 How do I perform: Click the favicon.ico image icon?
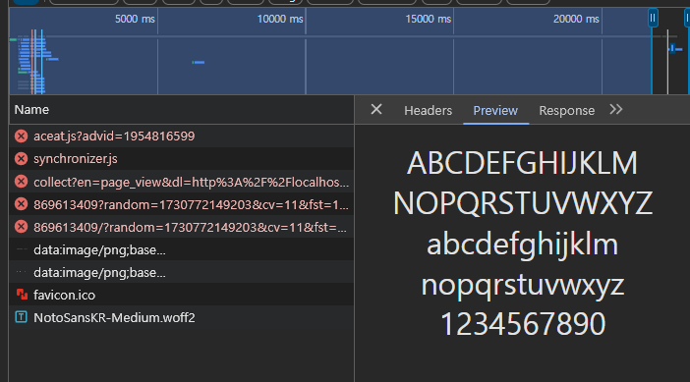(x=21, y=295)
